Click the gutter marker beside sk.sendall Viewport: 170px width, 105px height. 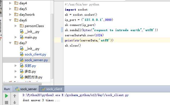[x=62, y=30]
